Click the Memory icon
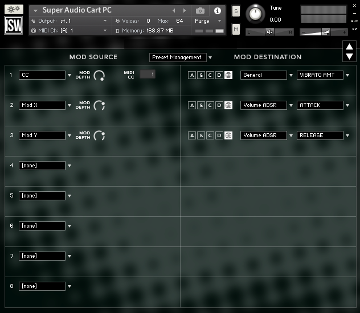This screenshot has height=313, width=360. [117, 31]
